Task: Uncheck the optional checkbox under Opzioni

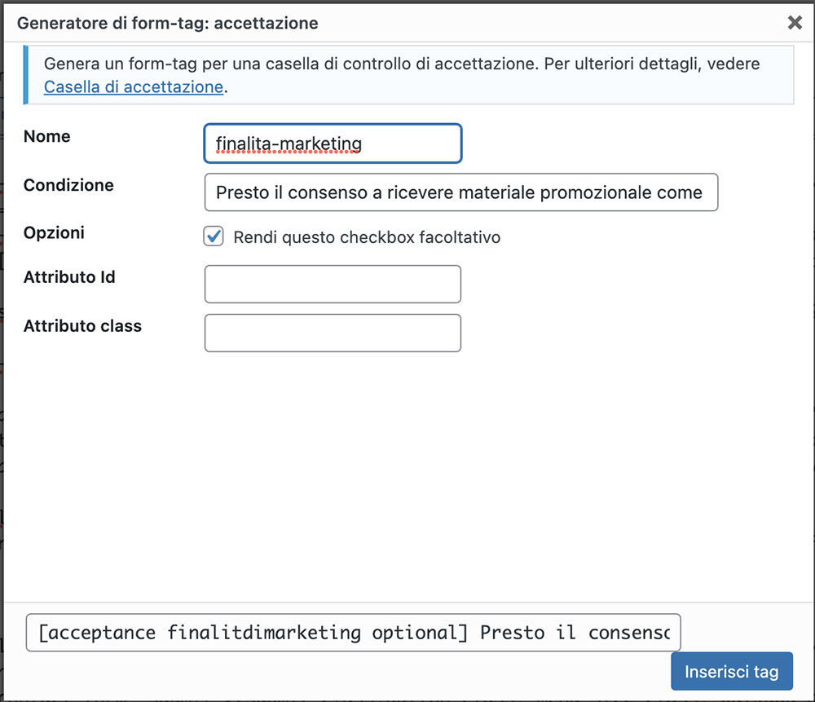Action: pyautogui.click(x=214, y=236)
